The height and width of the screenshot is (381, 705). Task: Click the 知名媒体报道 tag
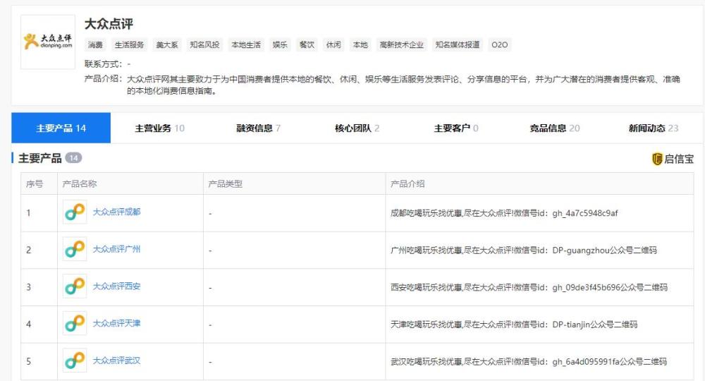pyautogui.click(x=458, y=44)
